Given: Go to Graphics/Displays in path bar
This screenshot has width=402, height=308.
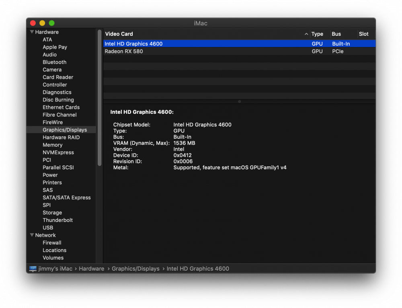Looking at the screenshot, I should pyautogui.click(x=135, y=269).
